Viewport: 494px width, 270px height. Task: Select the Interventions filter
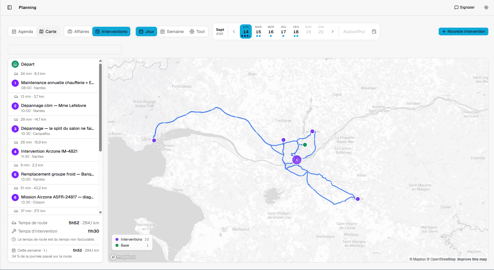pyautogui.click(x=111, y=31)
